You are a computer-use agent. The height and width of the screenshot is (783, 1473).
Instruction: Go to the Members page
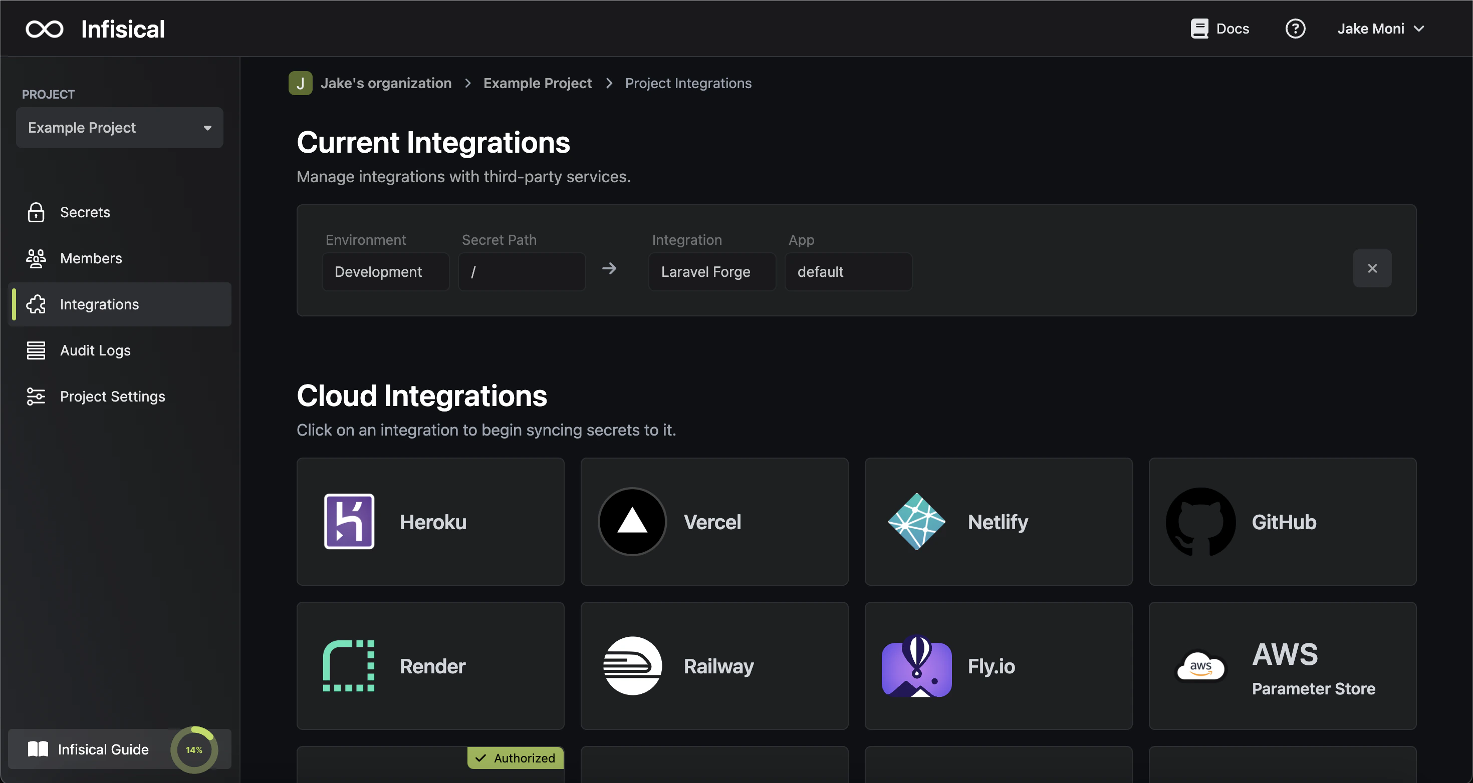[120, 258]
